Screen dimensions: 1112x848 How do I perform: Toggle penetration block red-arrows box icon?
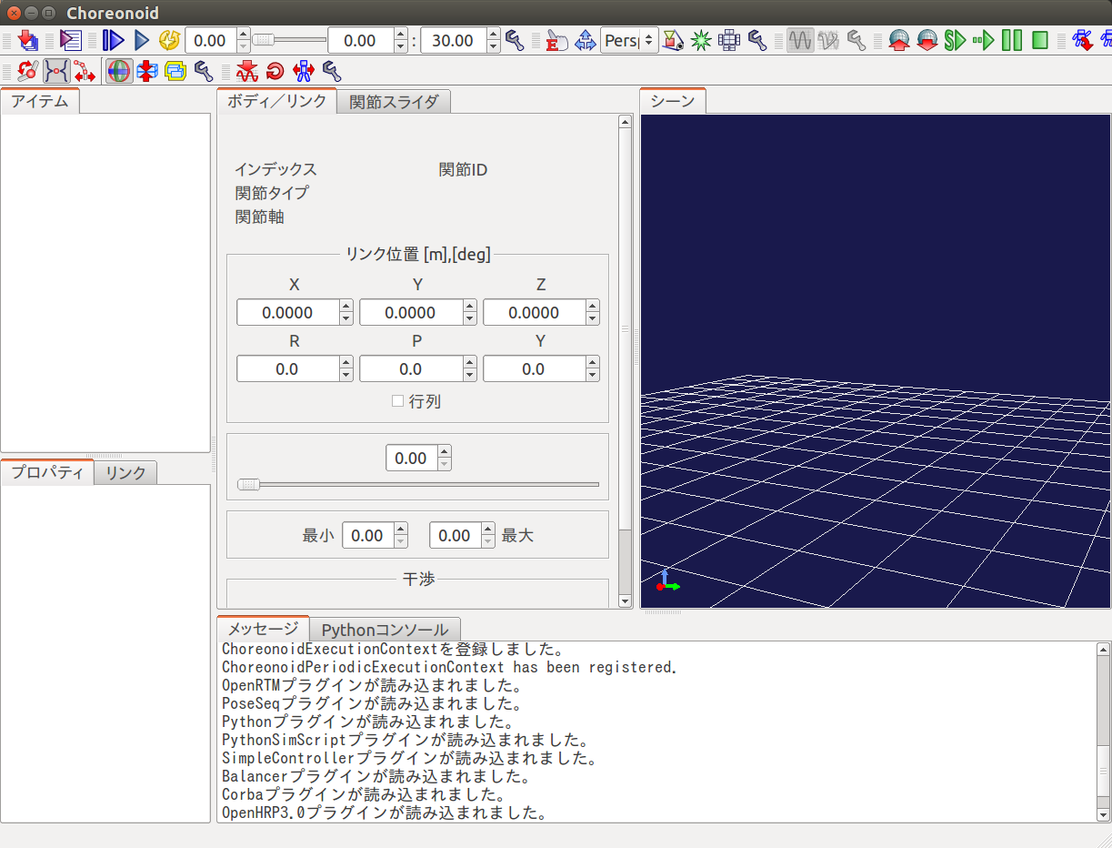click(147, 70)
